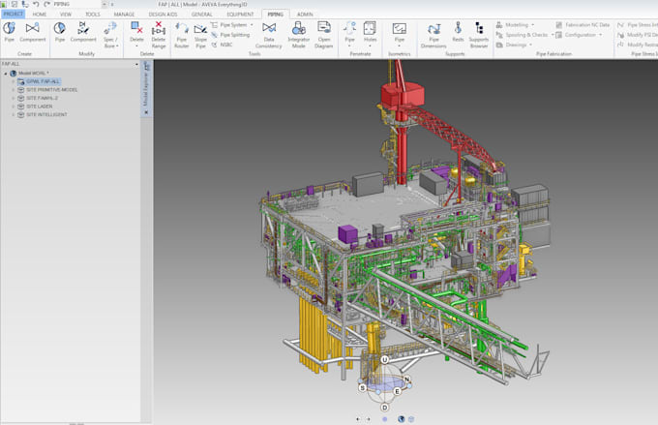The width and height of the screenshot is (658, 425).
Task: Click the Redo arrow in title bar
Action: [x=46, y=4]
